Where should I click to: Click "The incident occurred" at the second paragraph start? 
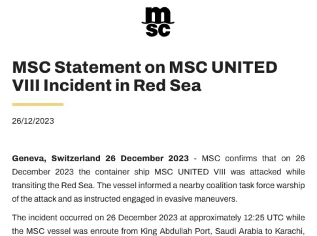pos(52,218)
